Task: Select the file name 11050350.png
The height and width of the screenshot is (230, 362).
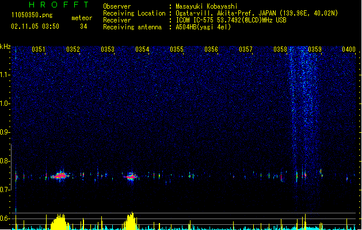Action: (x=32, y=15)
